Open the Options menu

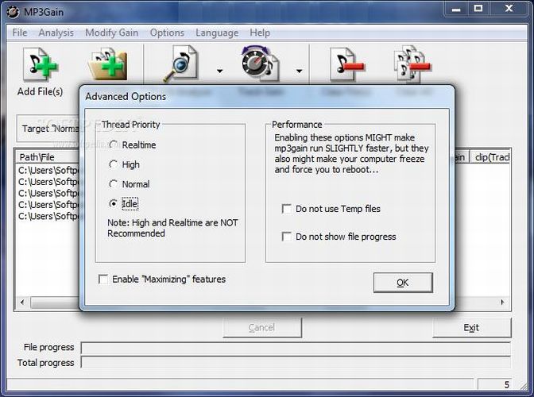167,33
